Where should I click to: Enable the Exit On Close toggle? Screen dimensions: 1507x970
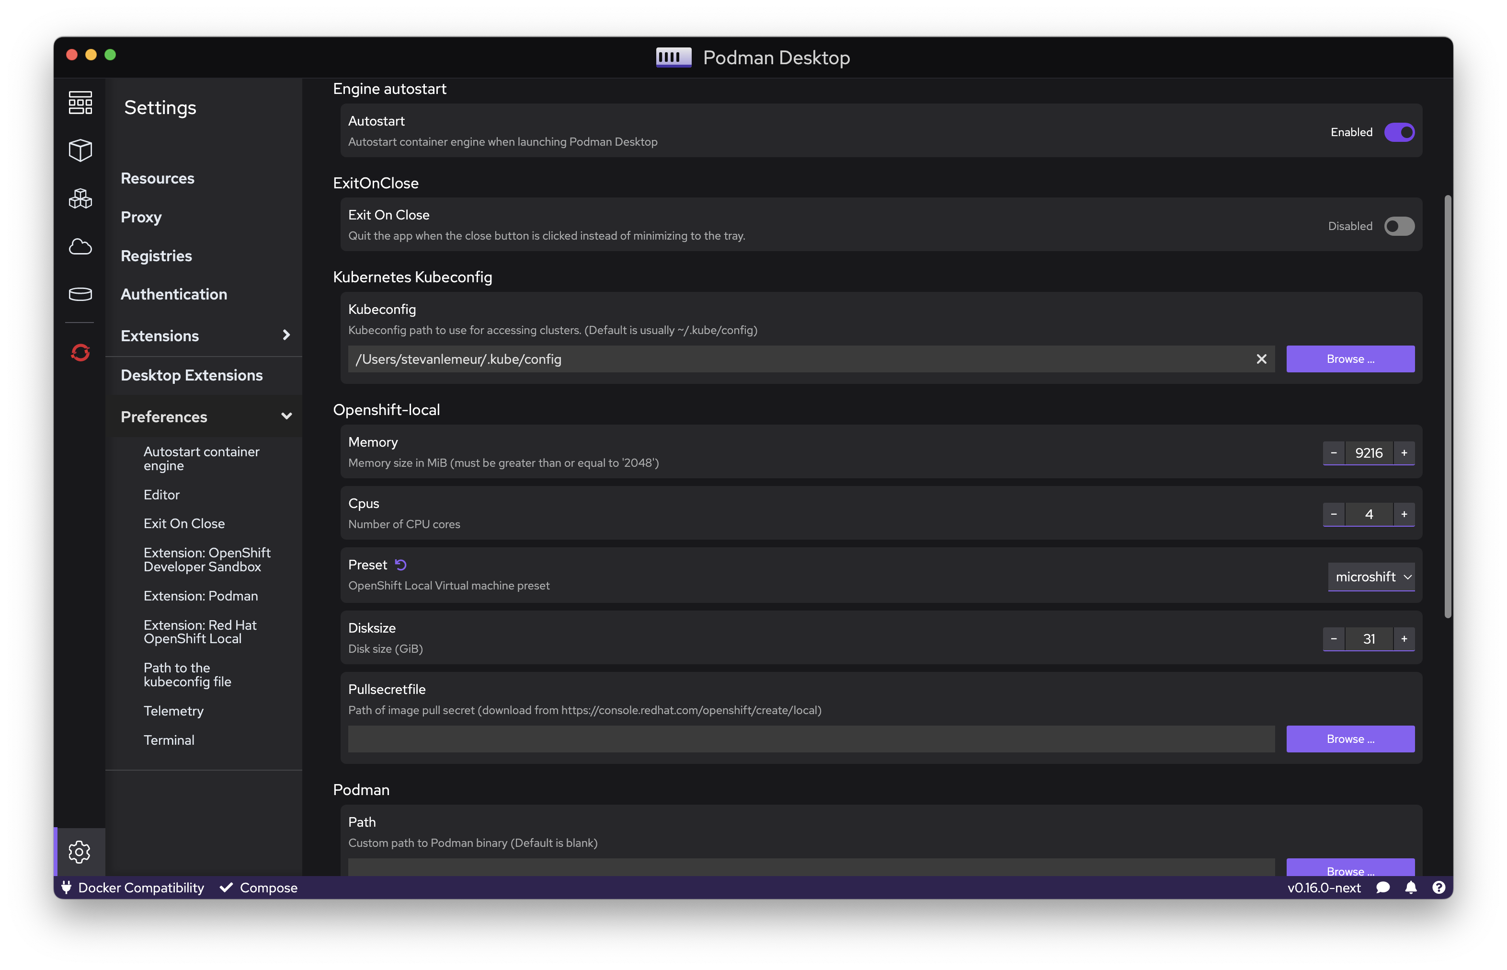tap(1399, 226)
